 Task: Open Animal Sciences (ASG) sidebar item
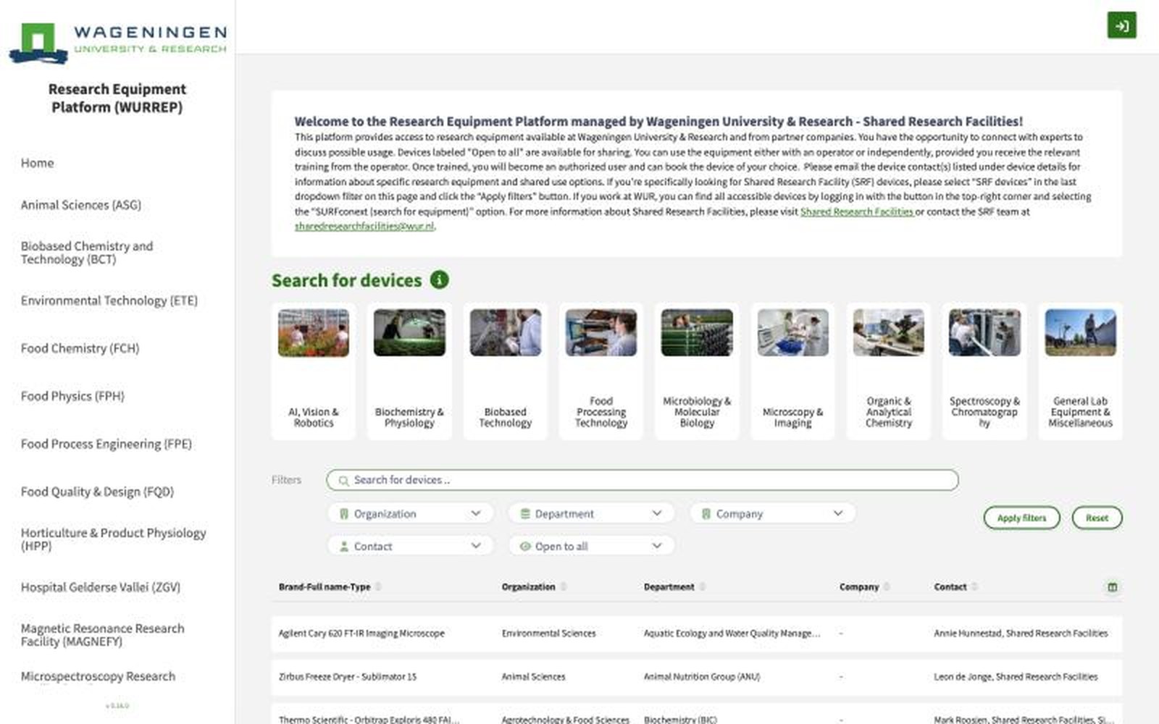click(x=81, y=205)
